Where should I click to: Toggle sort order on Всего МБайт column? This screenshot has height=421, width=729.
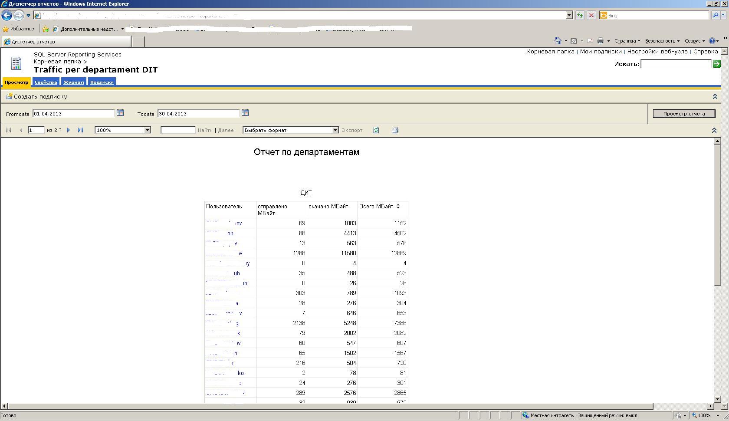click(x=398, y=207)
